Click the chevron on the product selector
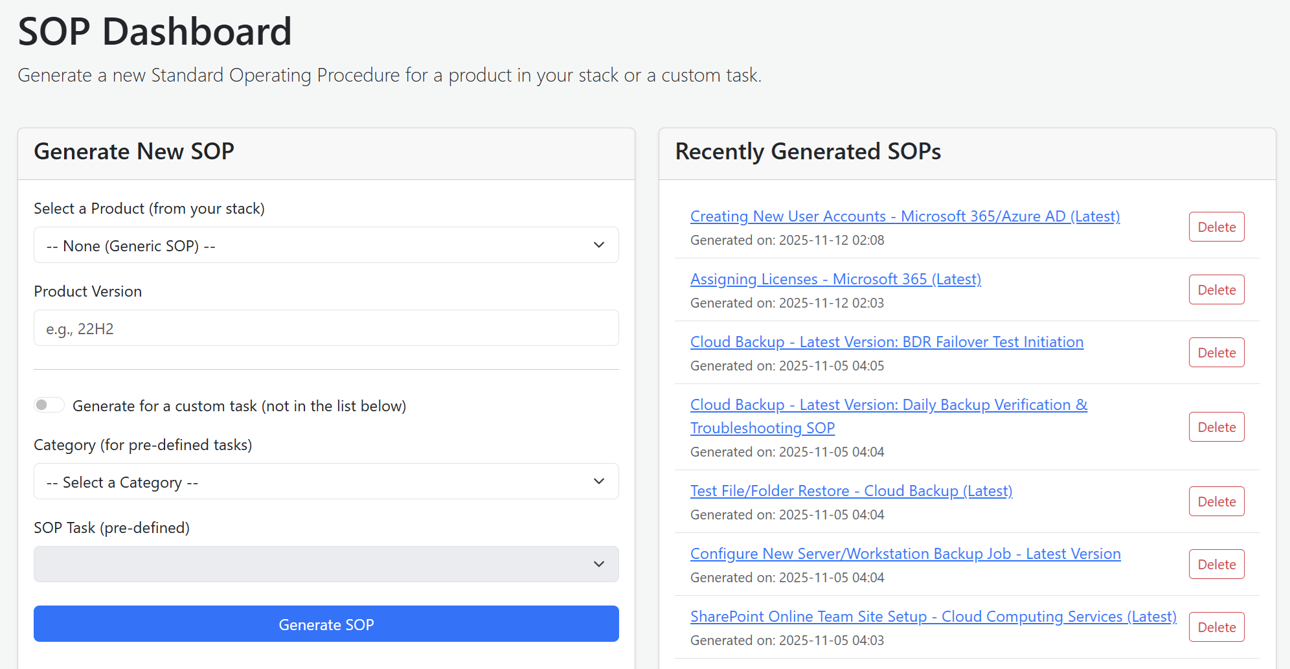This screenshot has width=1290, height=669. [x=599, y=245]
